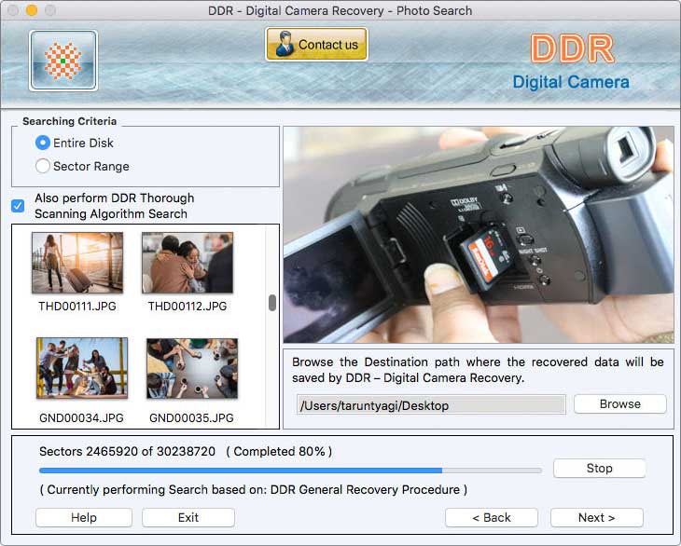Choose the GND00034.JPG recovered image
Screen dimensions: 681x546
point(82,368)
